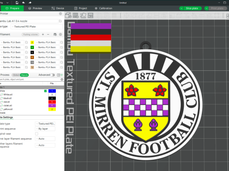229x171 pixels.
Task: Click the Print plate button
Action: (x=218, y=9)
